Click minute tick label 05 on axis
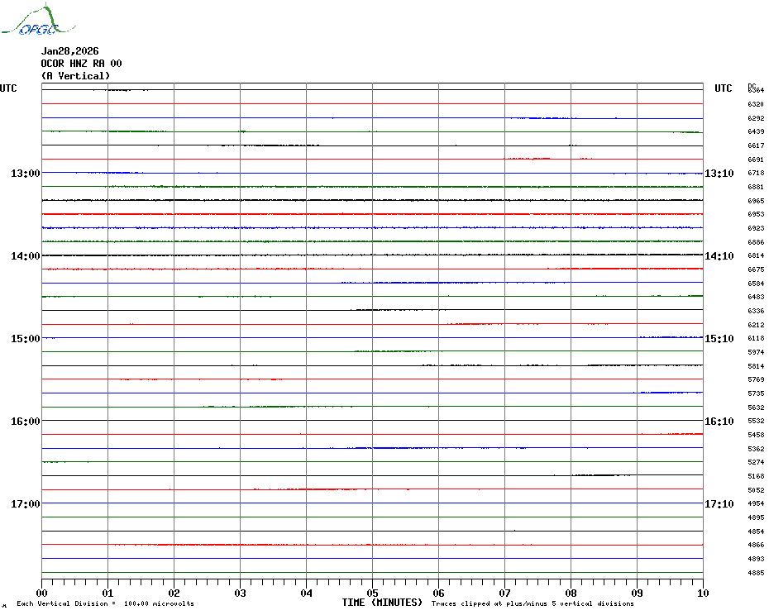This screenshot has height=615, width=769. 373,594
